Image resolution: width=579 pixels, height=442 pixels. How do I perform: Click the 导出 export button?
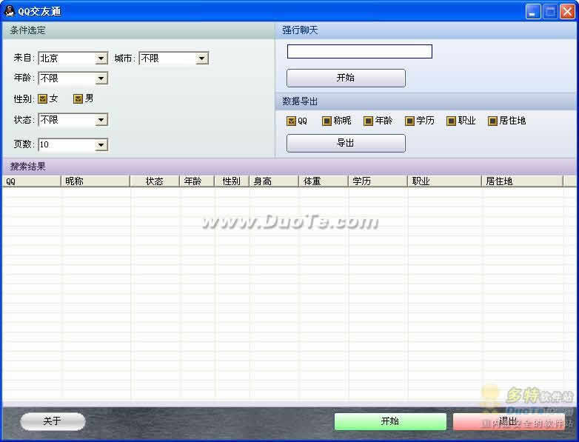346,143
